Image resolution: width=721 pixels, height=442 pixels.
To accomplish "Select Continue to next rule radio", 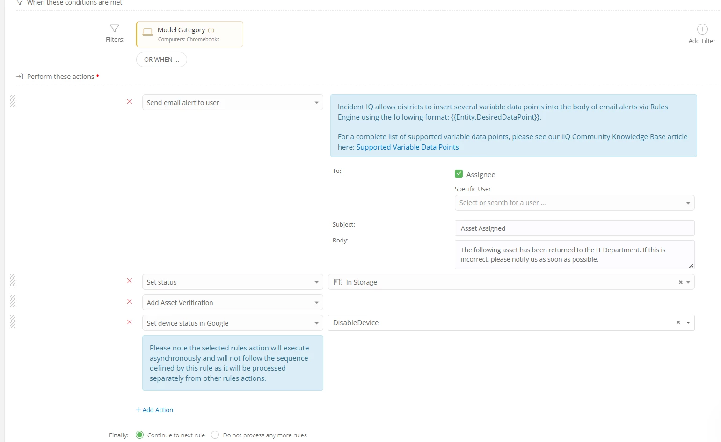I will pos(139,435).
